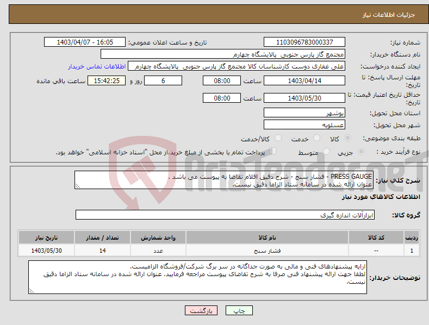Click the نام کالا column header
The width and height of the screenshot is (429, 325).
click(268, 237)
